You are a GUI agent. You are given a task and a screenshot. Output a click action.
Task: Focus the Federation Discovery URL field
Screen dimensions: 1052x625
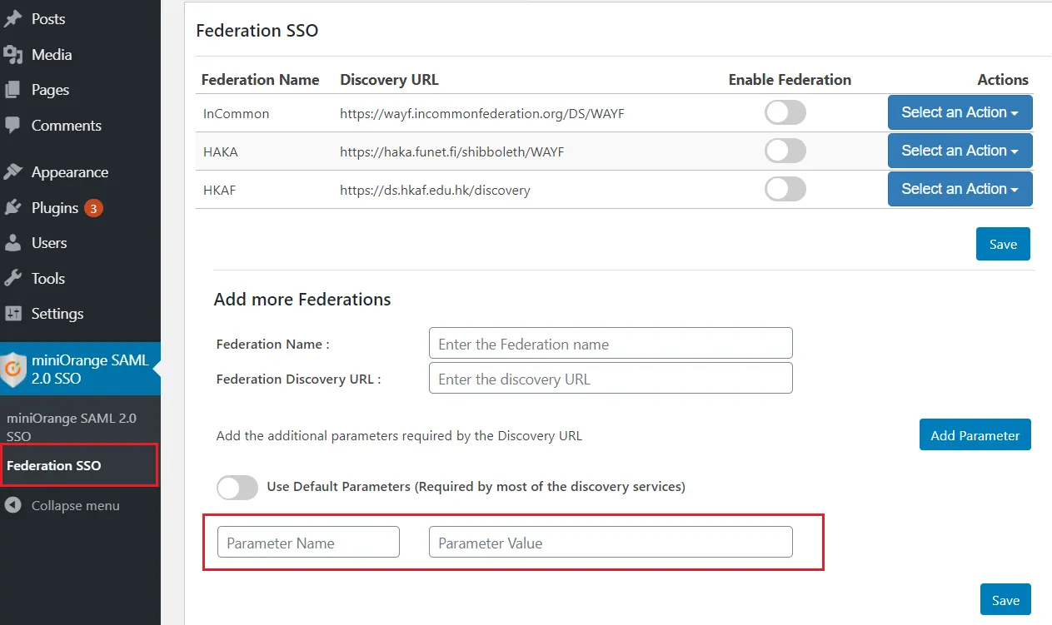click(611, 379)
